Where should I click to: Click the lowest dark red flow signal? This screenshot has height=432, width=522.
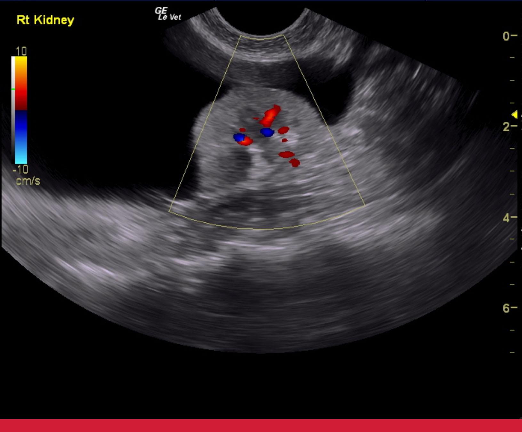pyautogui.click(x=295, y=163)
